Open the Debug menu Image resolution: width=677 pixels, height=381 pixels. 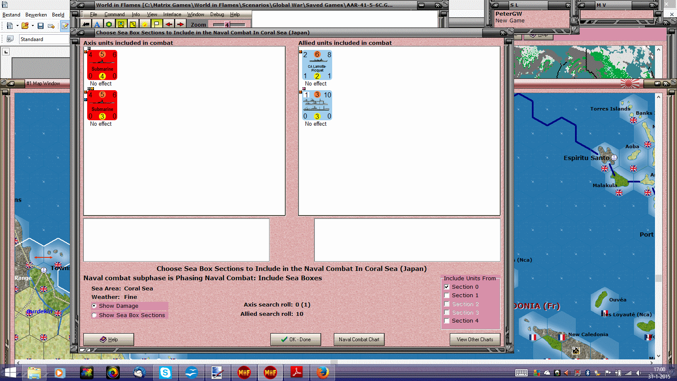(217, 14)
